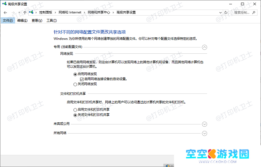
Task: Expand the chevron after 网络和 Internet
Action: click(84, 13)
